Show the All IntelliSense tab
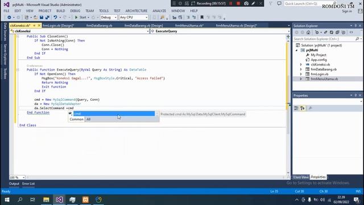The height and width of the screenshot is (205, 364). point(89,119)
